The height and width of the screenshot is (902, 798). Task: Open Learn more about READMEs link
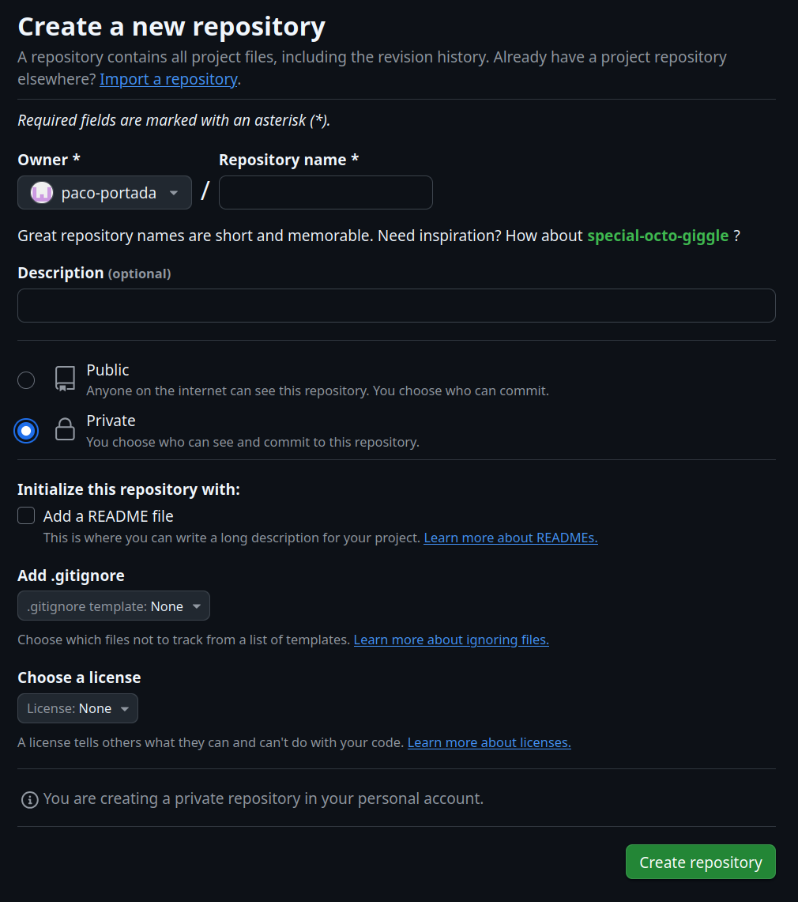tap(510, 538)
